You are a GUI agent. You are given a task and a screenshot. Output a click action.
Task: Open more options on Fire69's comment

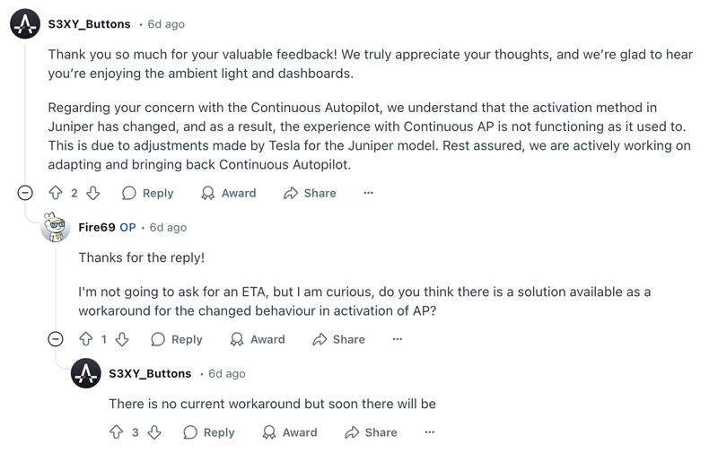398,339
